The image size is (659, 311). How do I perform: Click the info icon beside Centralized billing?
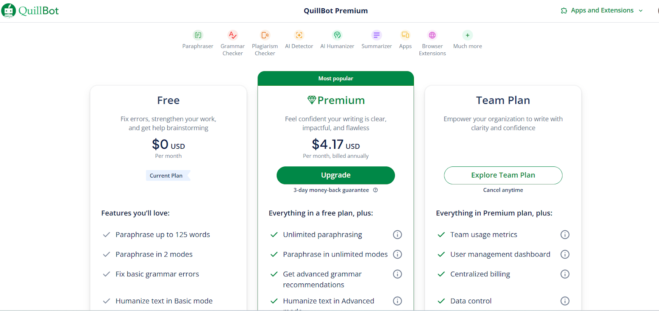pos(565,274)
